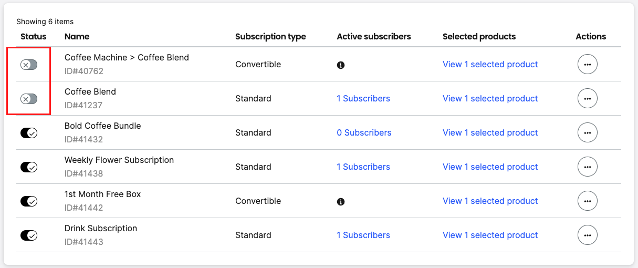Click the ID#41432 text
The image size is (638, 268).
click(84, 139)
